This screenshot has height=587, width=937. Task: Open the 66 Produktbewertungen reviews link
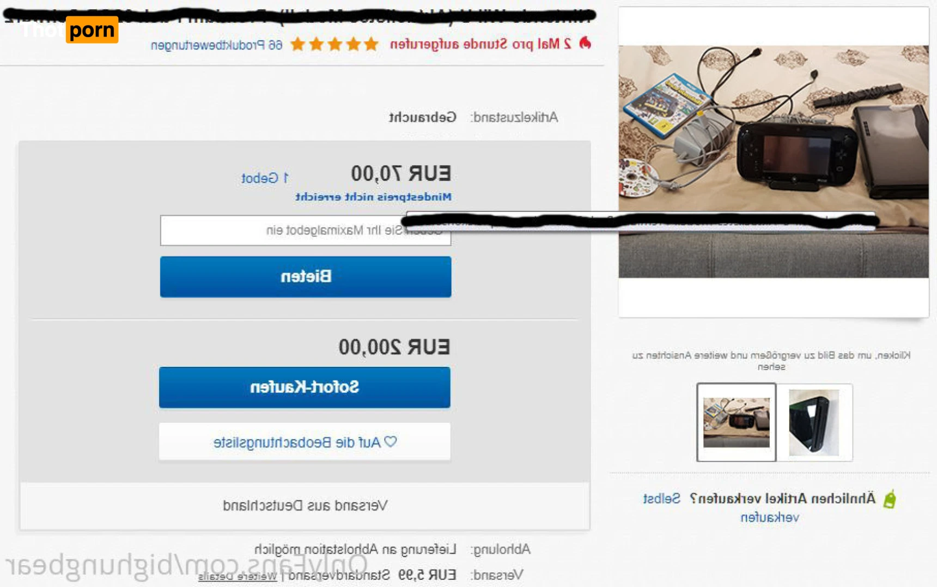coord(217,45)
